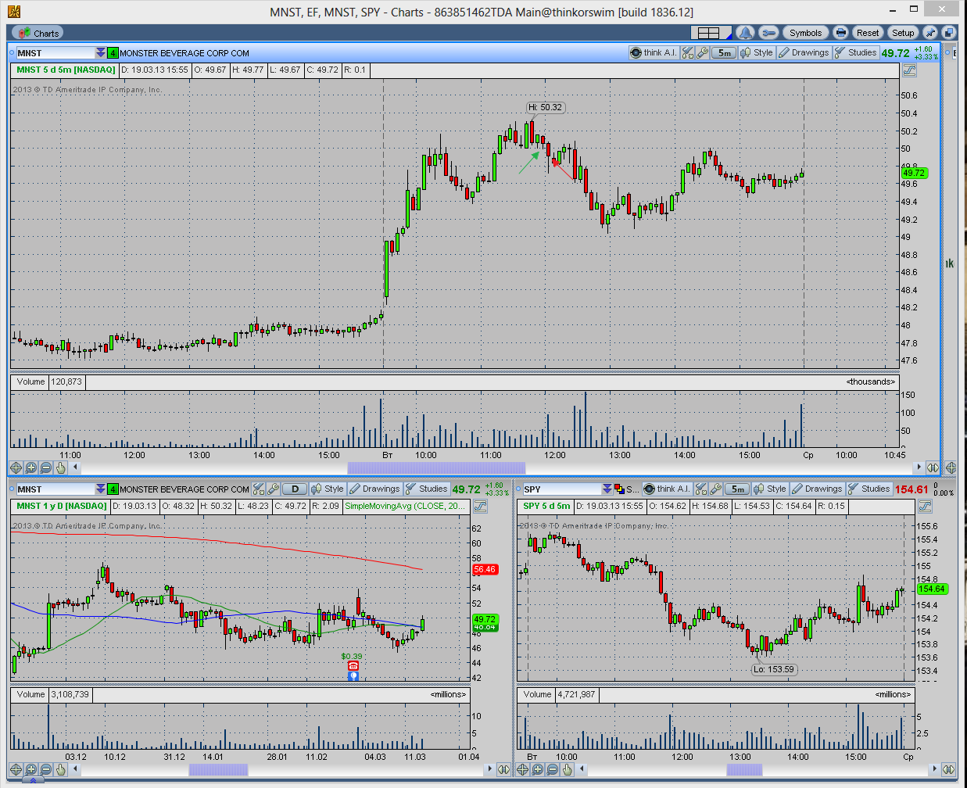Open the alerts bell icon

coord(745,33)
